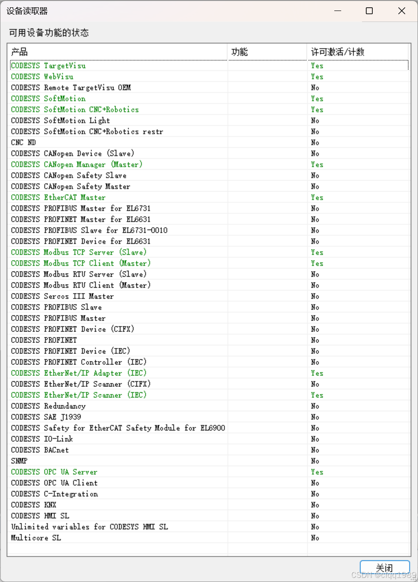Select CODESYS PROFINET Device for EL6631
Image resolution: width=418 pixels, height=582 pixels.
pos(209,241)
